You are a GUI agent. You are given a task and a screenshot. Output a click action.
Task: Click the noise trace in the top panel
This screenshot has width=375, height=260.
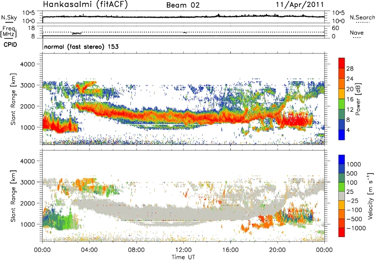pos(183,16)
